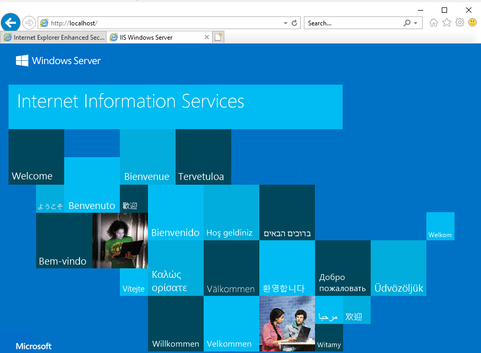Click the Refresh page icon
481x353 pixels.
(294, 23)
